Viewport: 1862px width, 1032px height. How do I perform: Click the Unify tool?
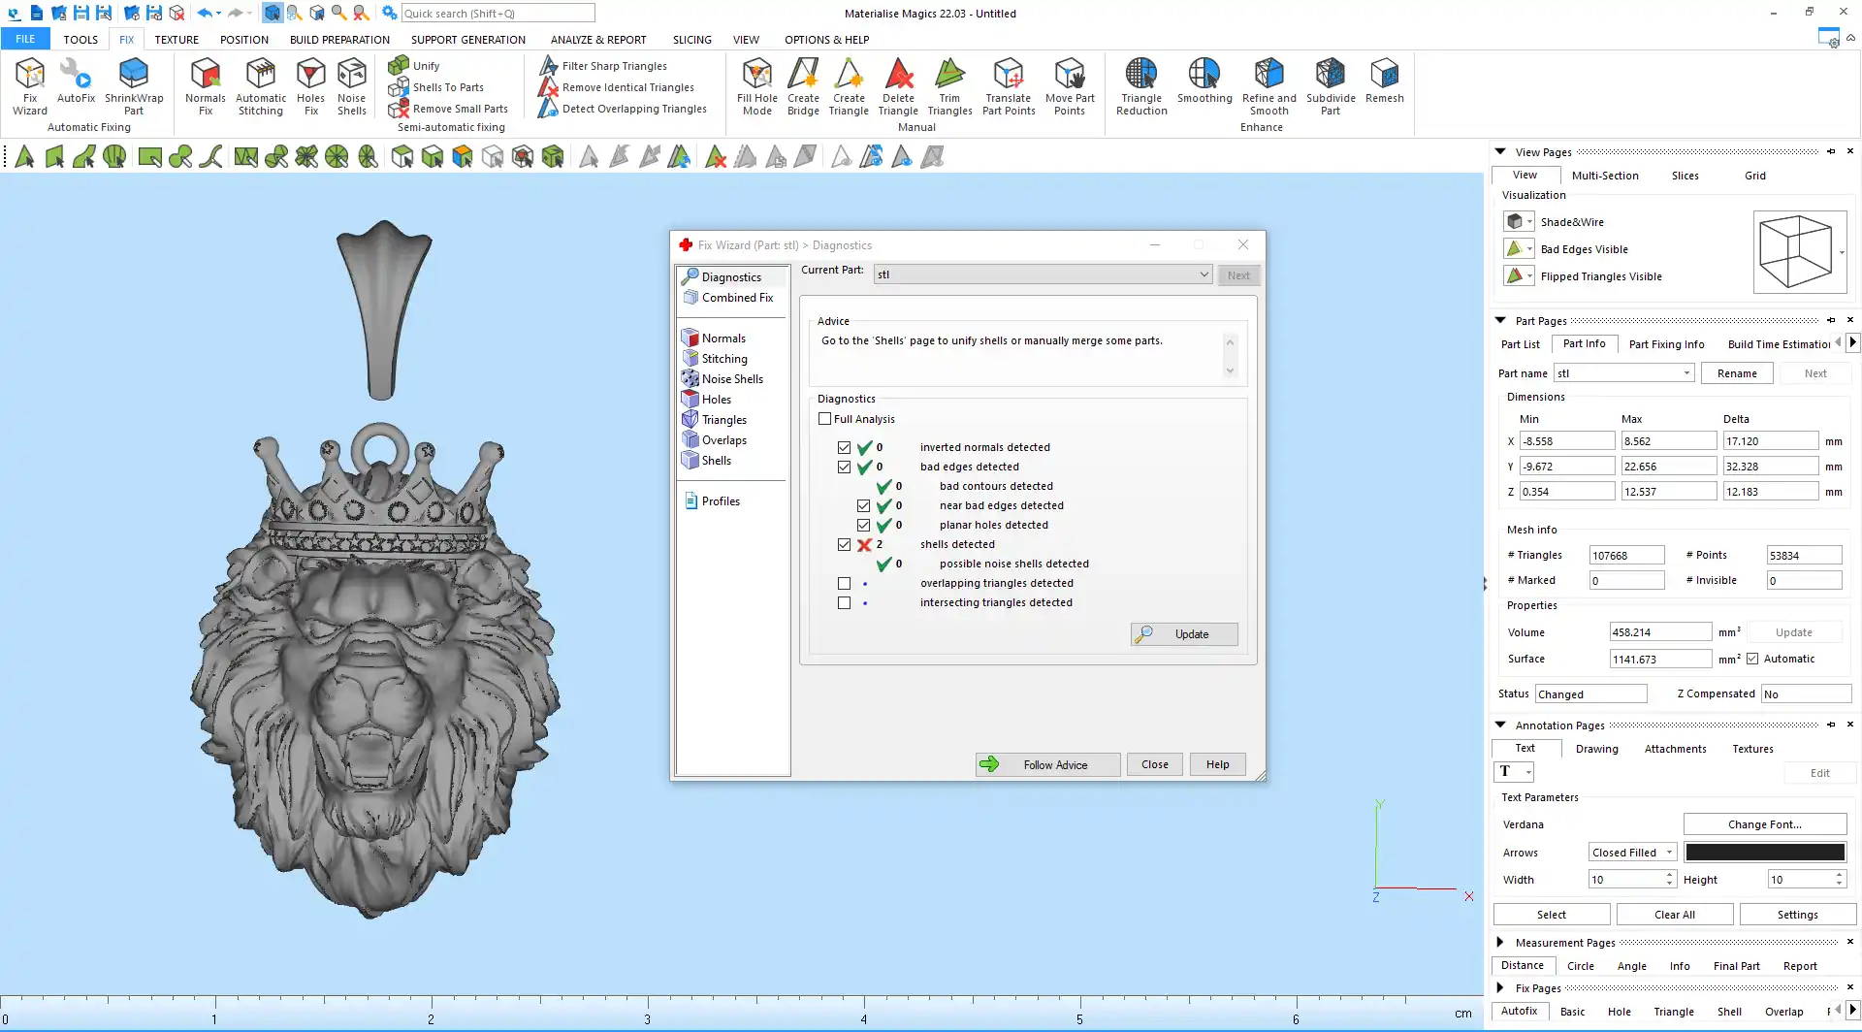pos(414,66)
